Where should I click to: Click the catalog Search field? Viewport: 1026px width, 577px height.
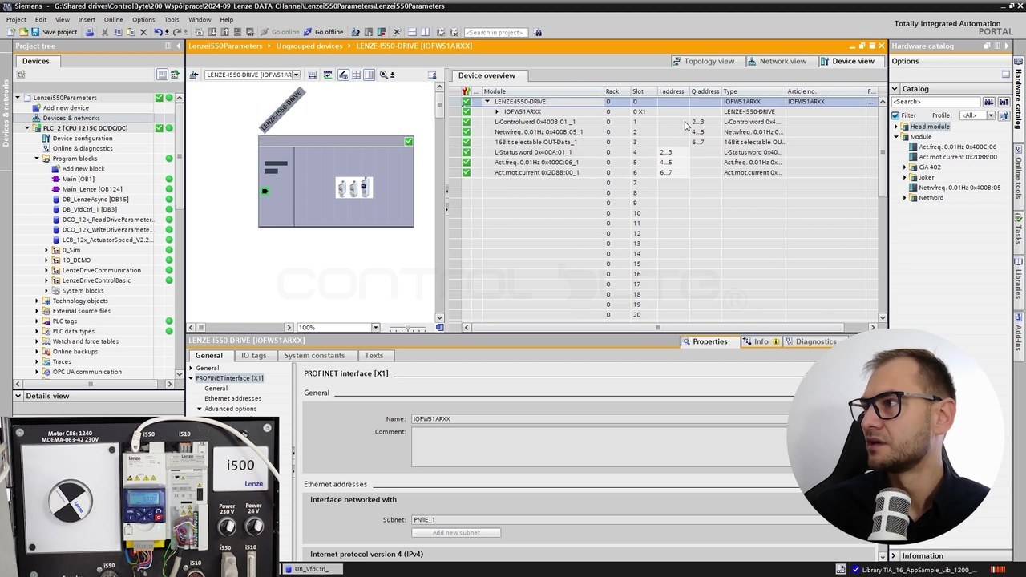point(936,102)
